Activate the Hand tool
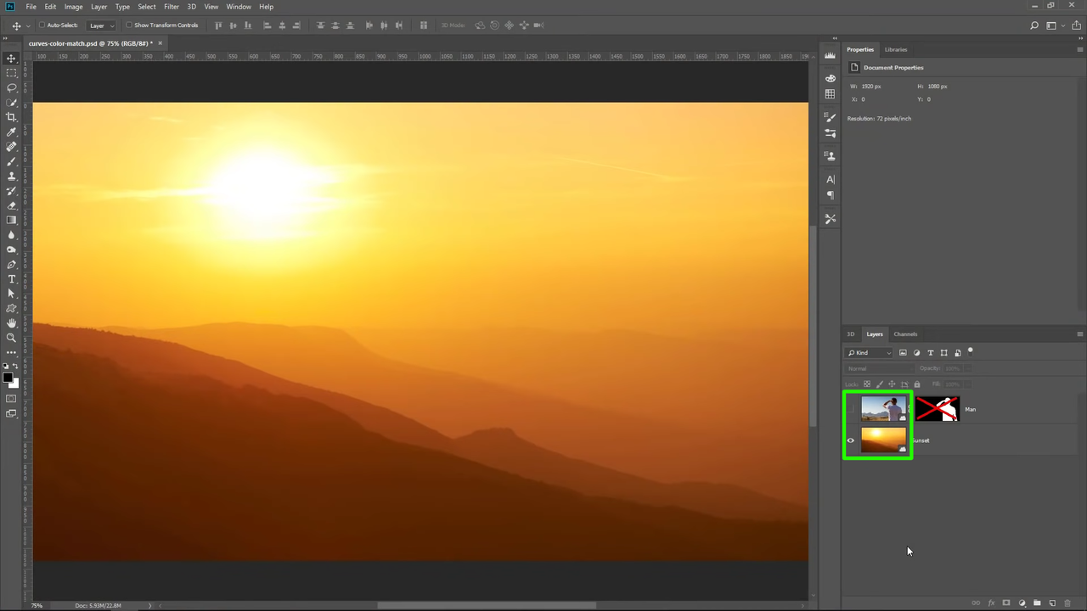Screen dimensions: 1087x611 pos(11,323)
